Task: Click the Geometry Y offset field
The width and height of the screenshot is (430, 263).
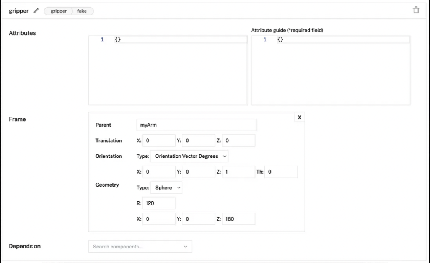Action: tap(199, 219)
